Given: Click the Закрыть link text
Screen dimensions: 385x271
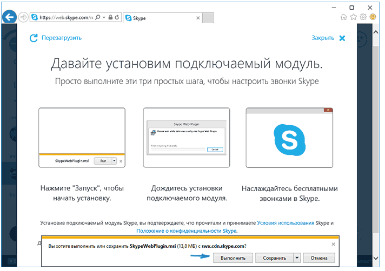Looking at the screenshot, I should [x=323, y=38].
